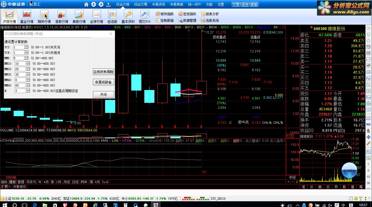Click the forward navigation arrow in title bar
This screenshot has width=372, height=207.
coord(101,4)
